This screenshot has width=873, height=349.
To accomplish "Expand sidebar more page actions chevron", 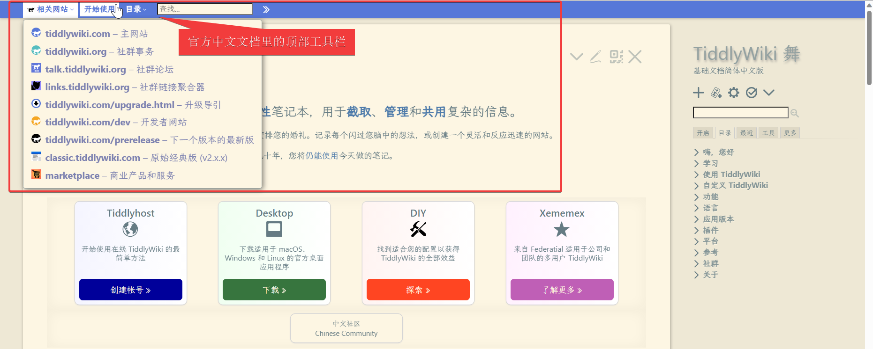I will click(769, 93).
